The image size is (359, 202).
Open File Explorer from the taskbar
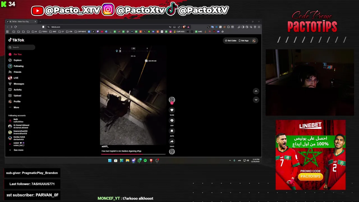coord(127,160)
